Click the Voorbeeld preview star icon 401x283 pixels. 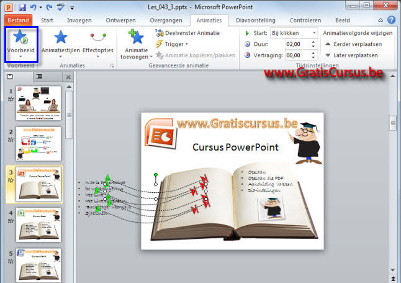[x=20, y=37]
